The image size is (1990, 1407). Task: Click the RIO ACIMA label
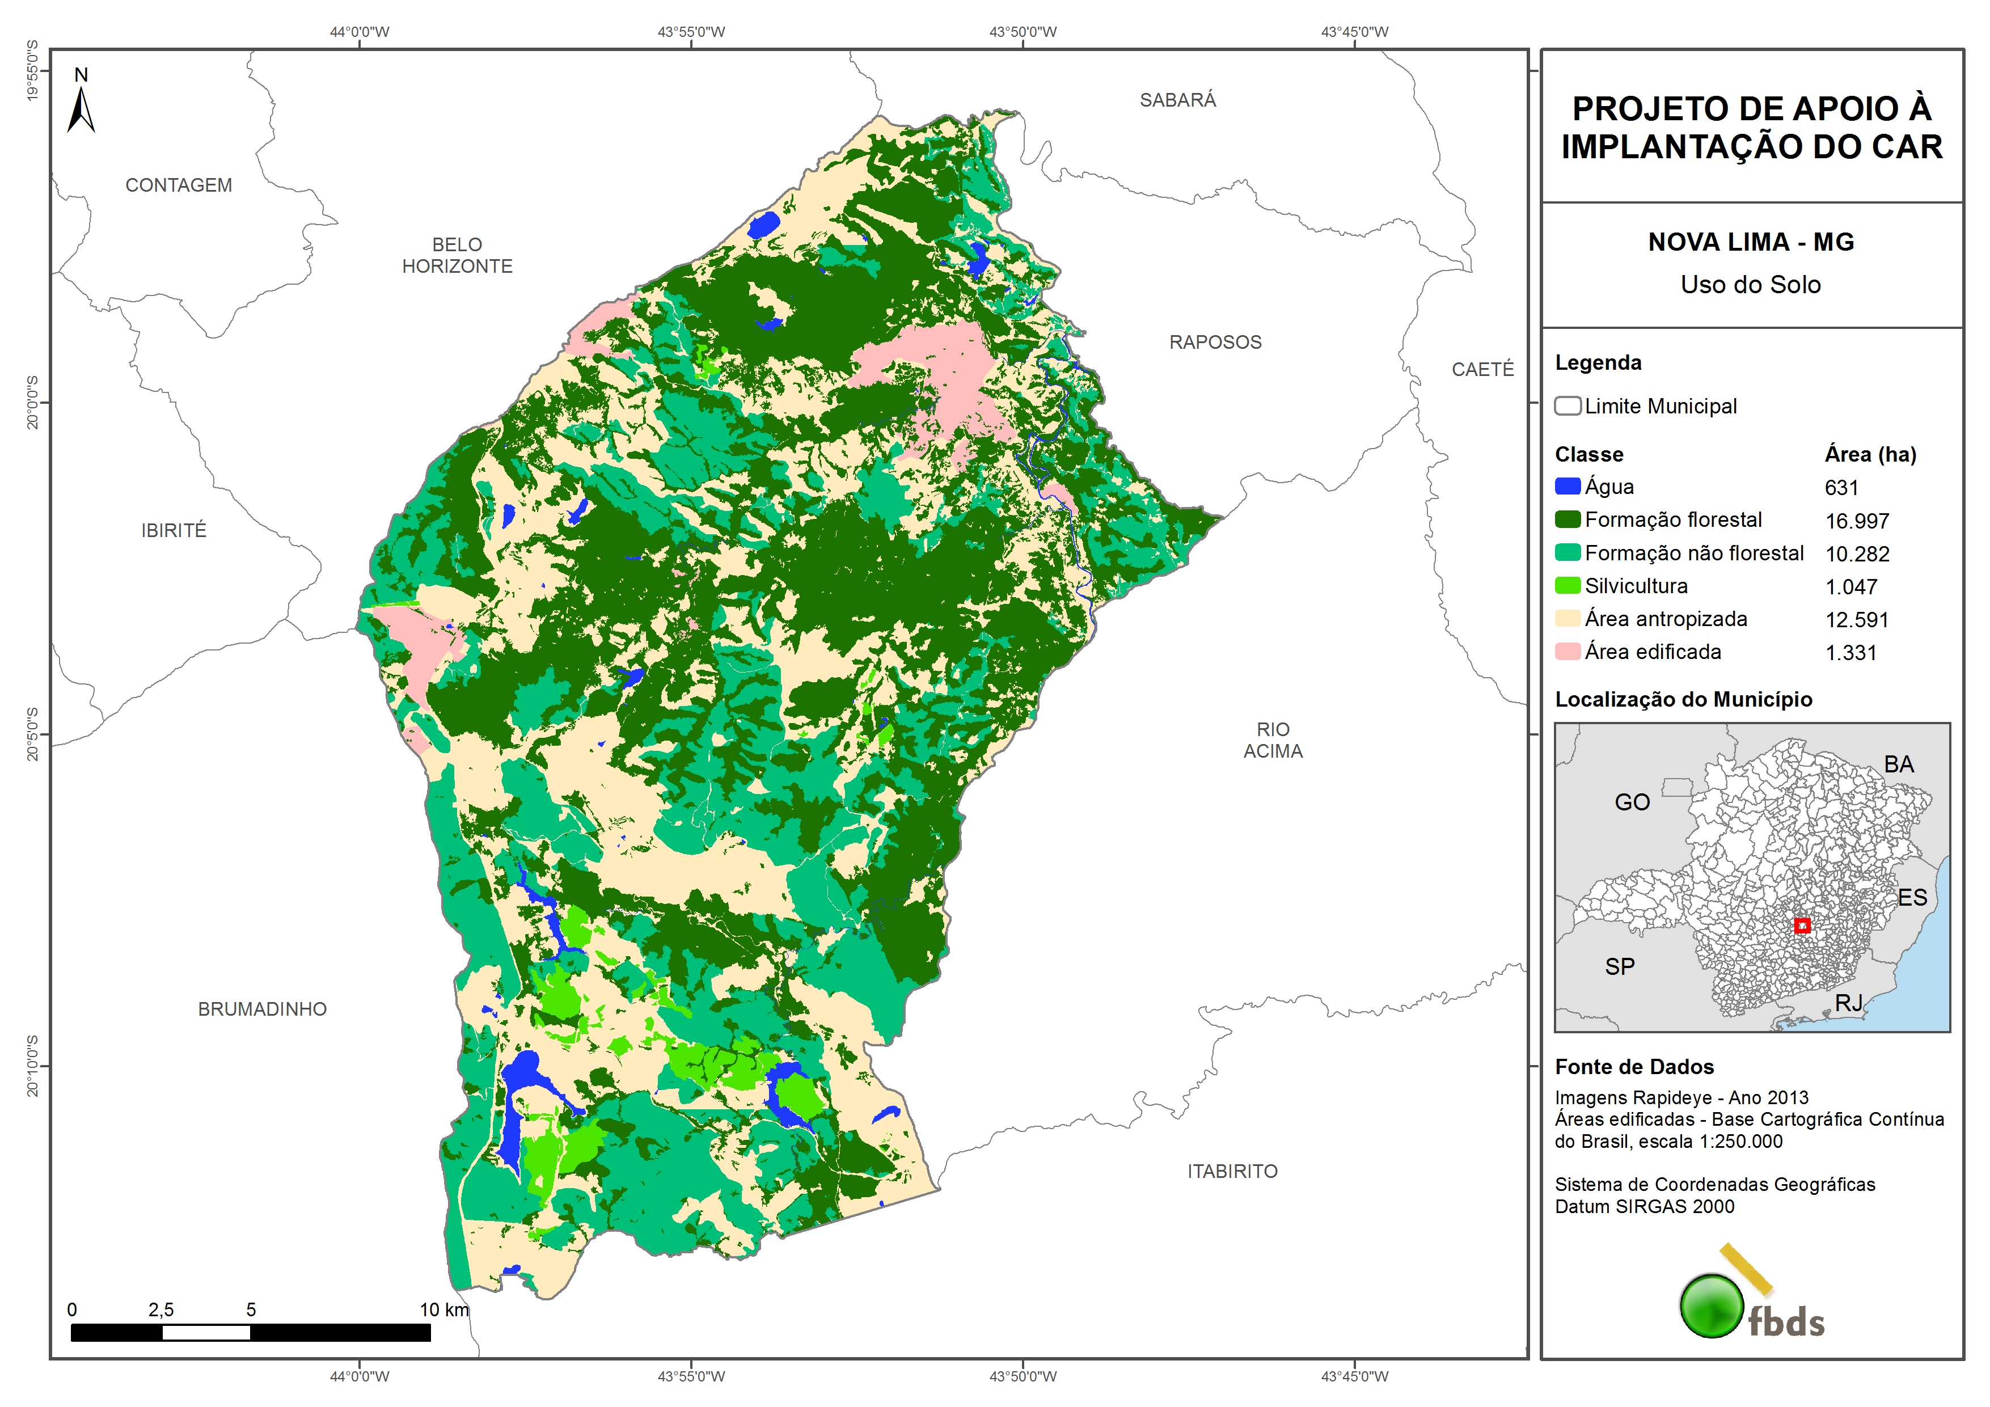(x=1273, y=740)
